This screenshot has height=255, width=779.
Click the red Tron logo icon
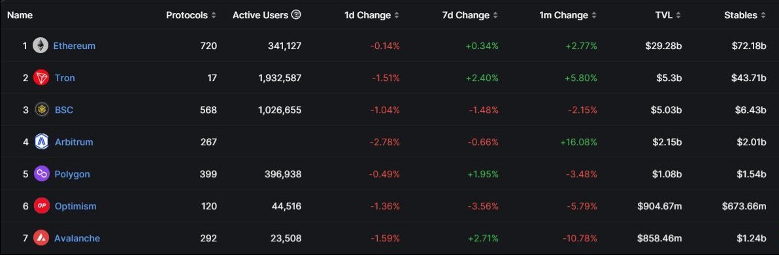coord(41,78)
